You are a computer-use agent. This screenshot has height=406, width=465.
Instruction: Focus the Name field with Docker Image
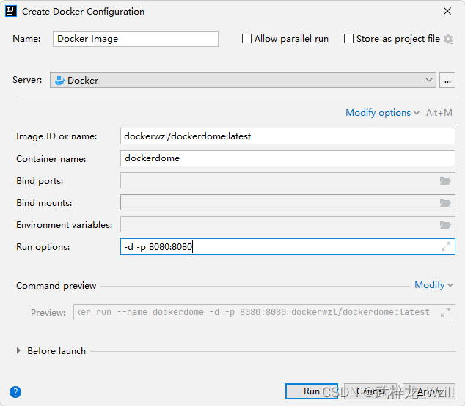[136, 39]
